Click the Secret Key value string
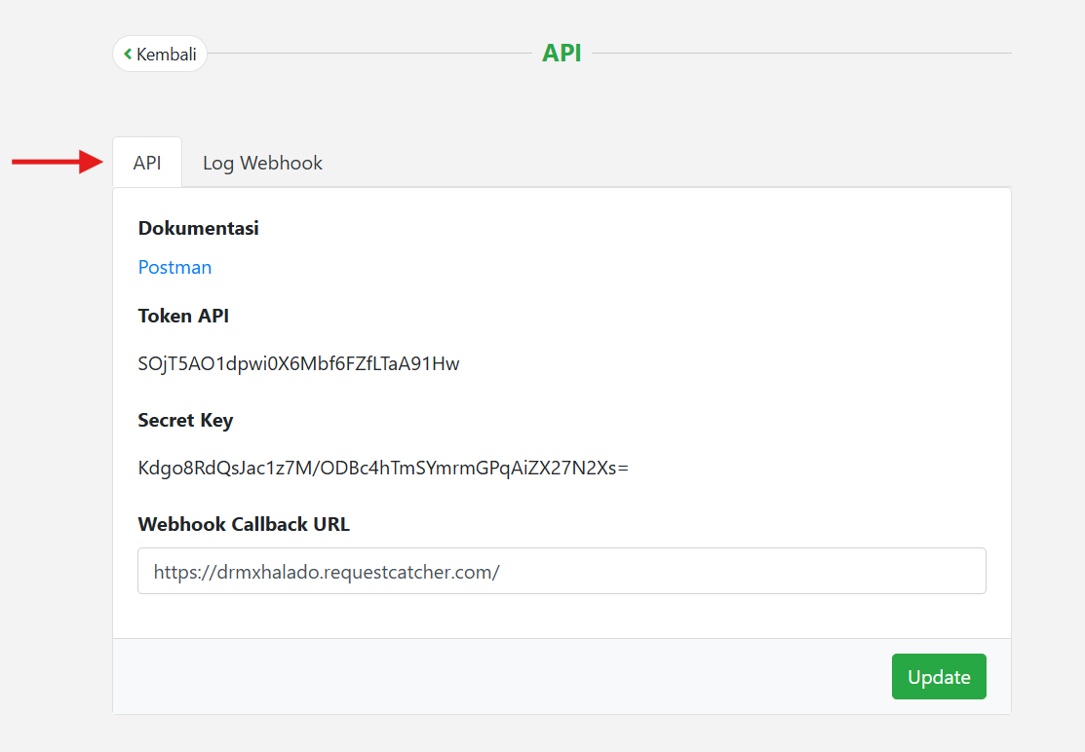 coord(383,468)
